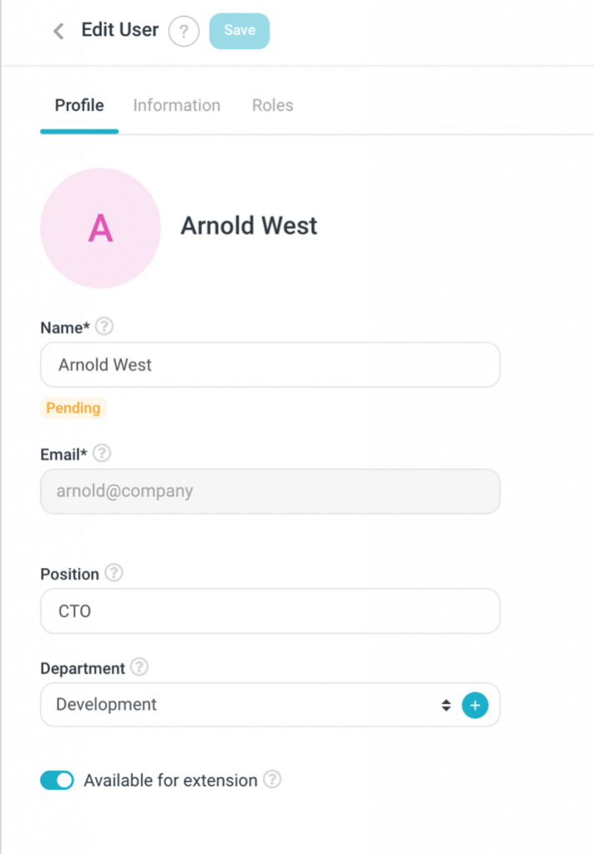Click the back arrow beside Edit User
The image size is (594, 854).
click(58, 32)
